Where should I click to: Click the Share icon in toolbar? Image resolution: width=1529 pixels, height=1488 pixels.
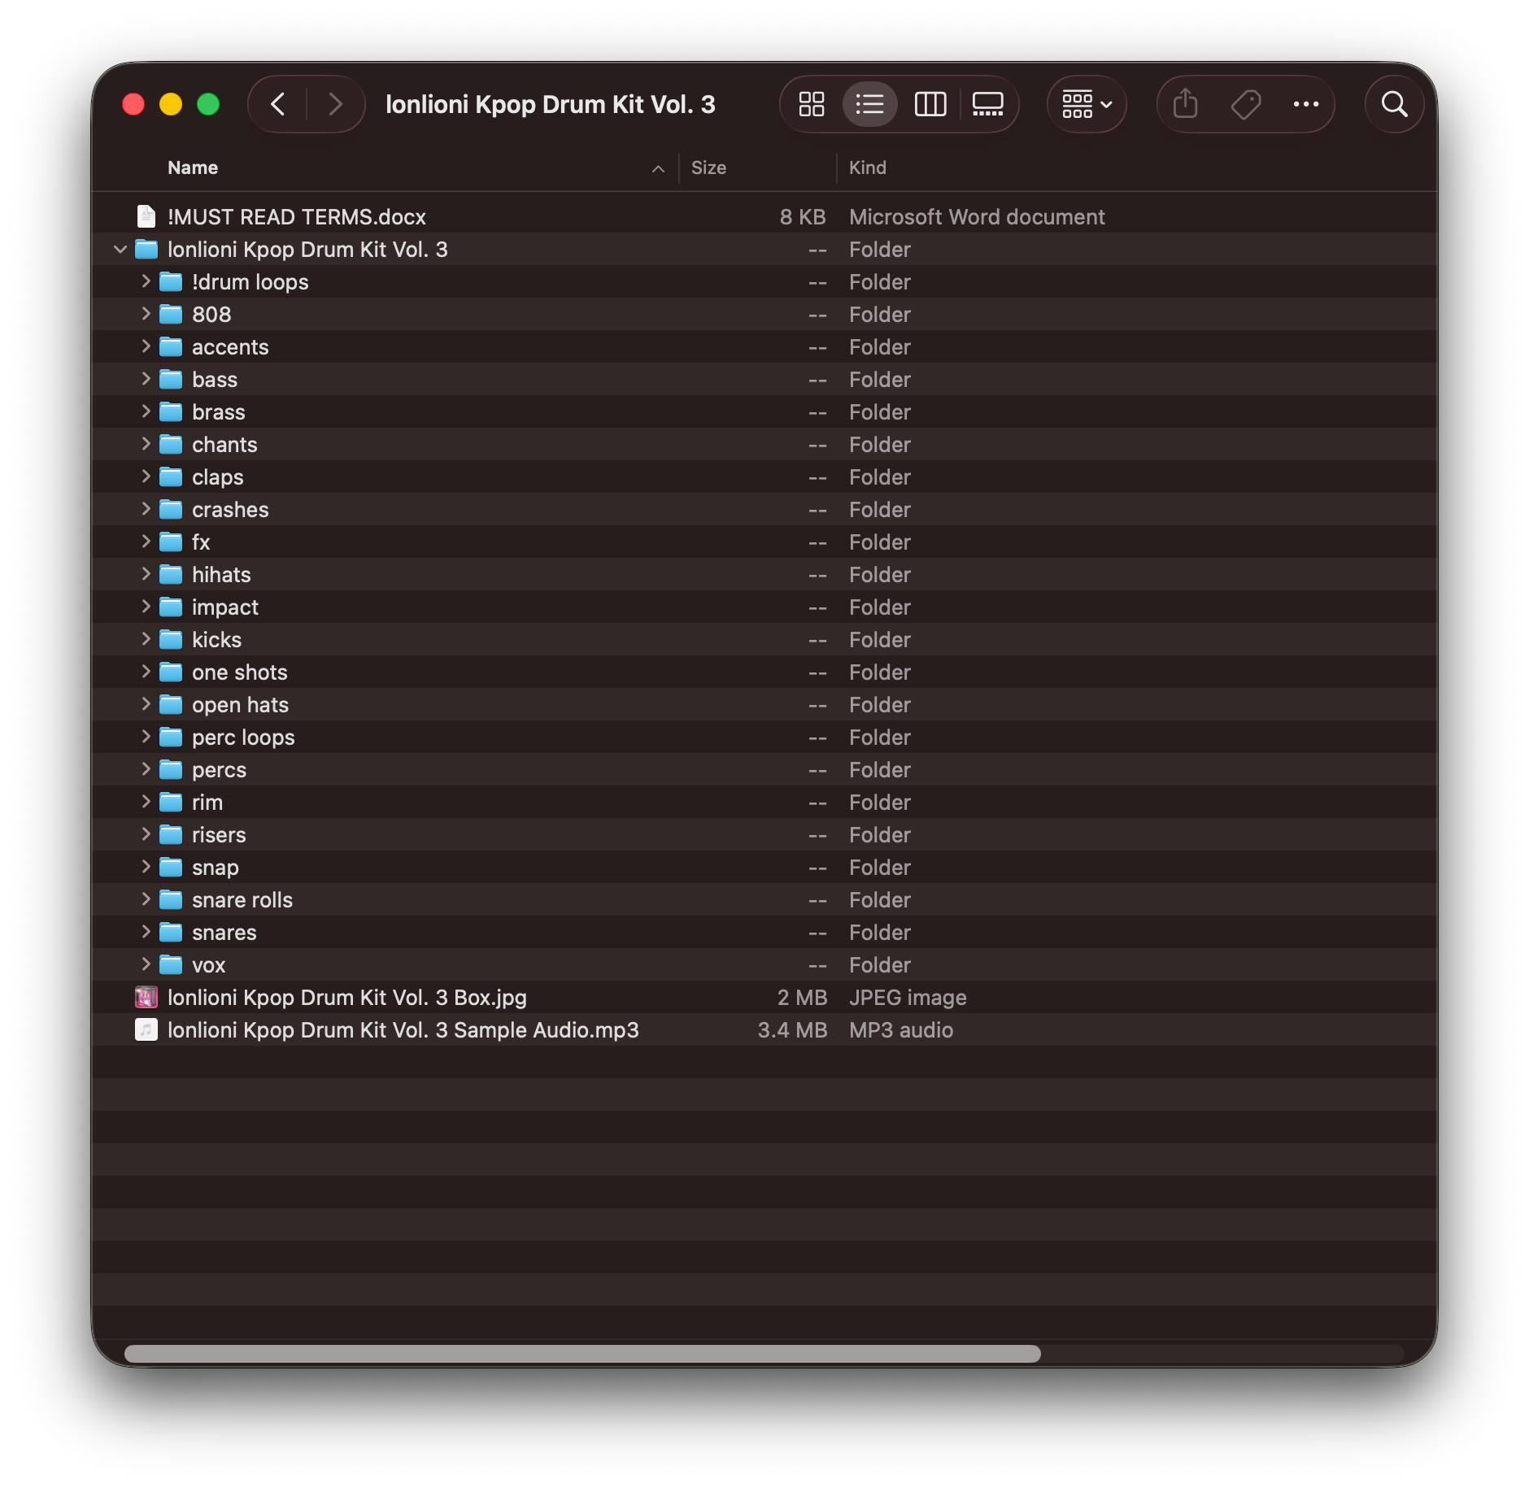click(x=1185, y=104)
